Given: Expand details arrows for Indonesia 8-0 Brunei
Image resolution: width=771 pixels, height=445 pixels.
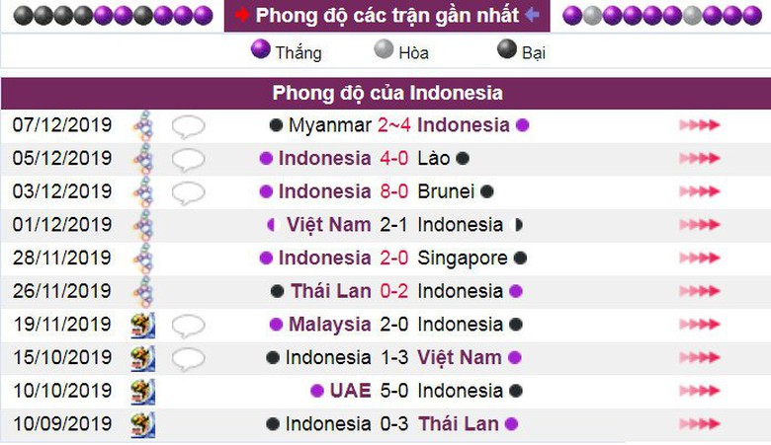Looking at the screenshot, I should pyautogui.click(x=700, y=191).
